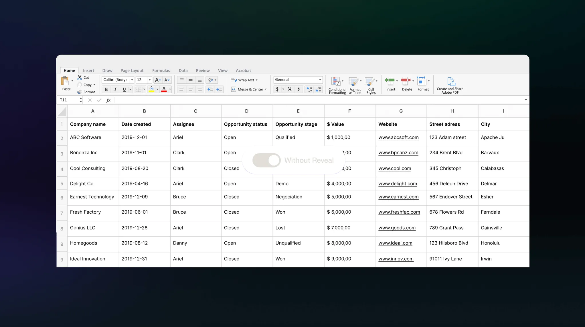The height and width of the screenshot is (327, 585).
Task: Toggle italic formatting
Action: click(115, 89)
